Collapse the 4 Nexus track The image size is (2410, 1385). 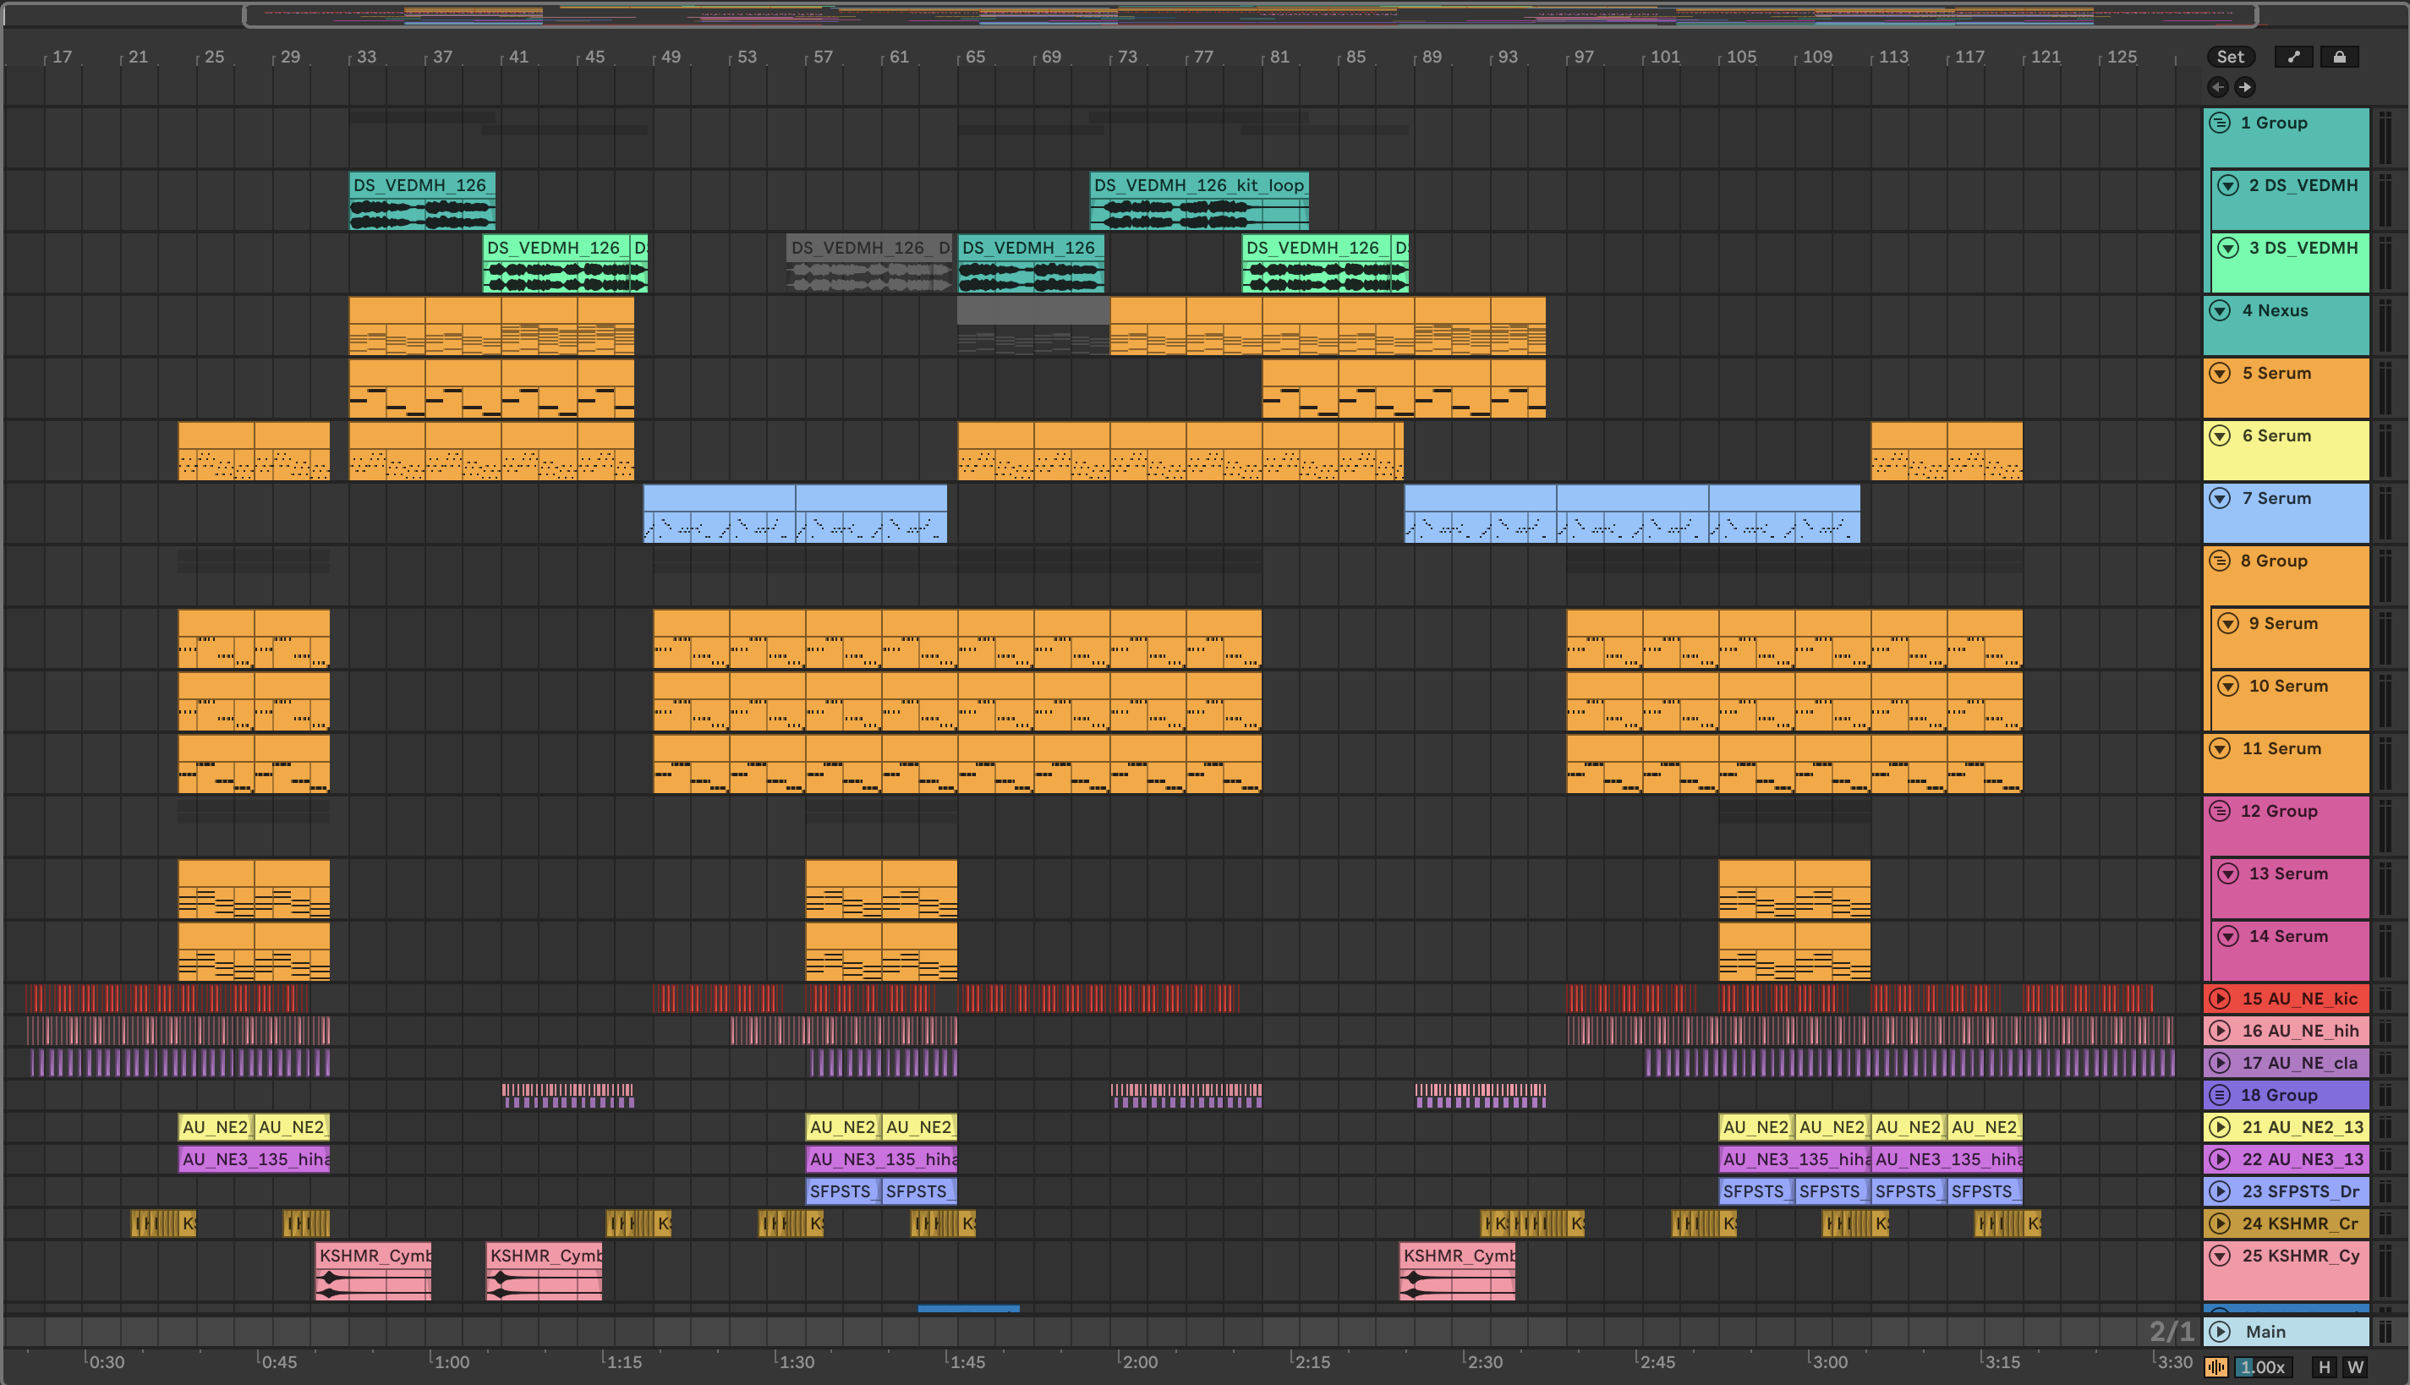pos(2220,310)
